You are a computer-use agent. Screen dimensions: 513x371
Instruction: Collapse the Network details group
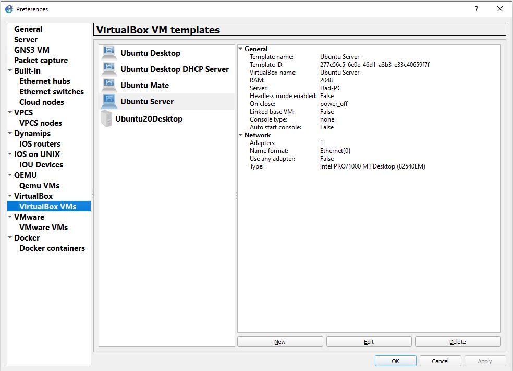[240, 135]
